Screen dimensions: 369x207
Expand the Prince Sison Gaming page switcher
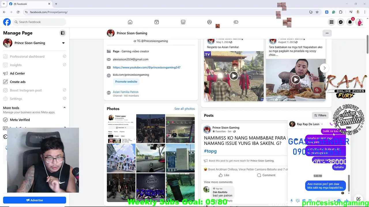pos(63,43)
